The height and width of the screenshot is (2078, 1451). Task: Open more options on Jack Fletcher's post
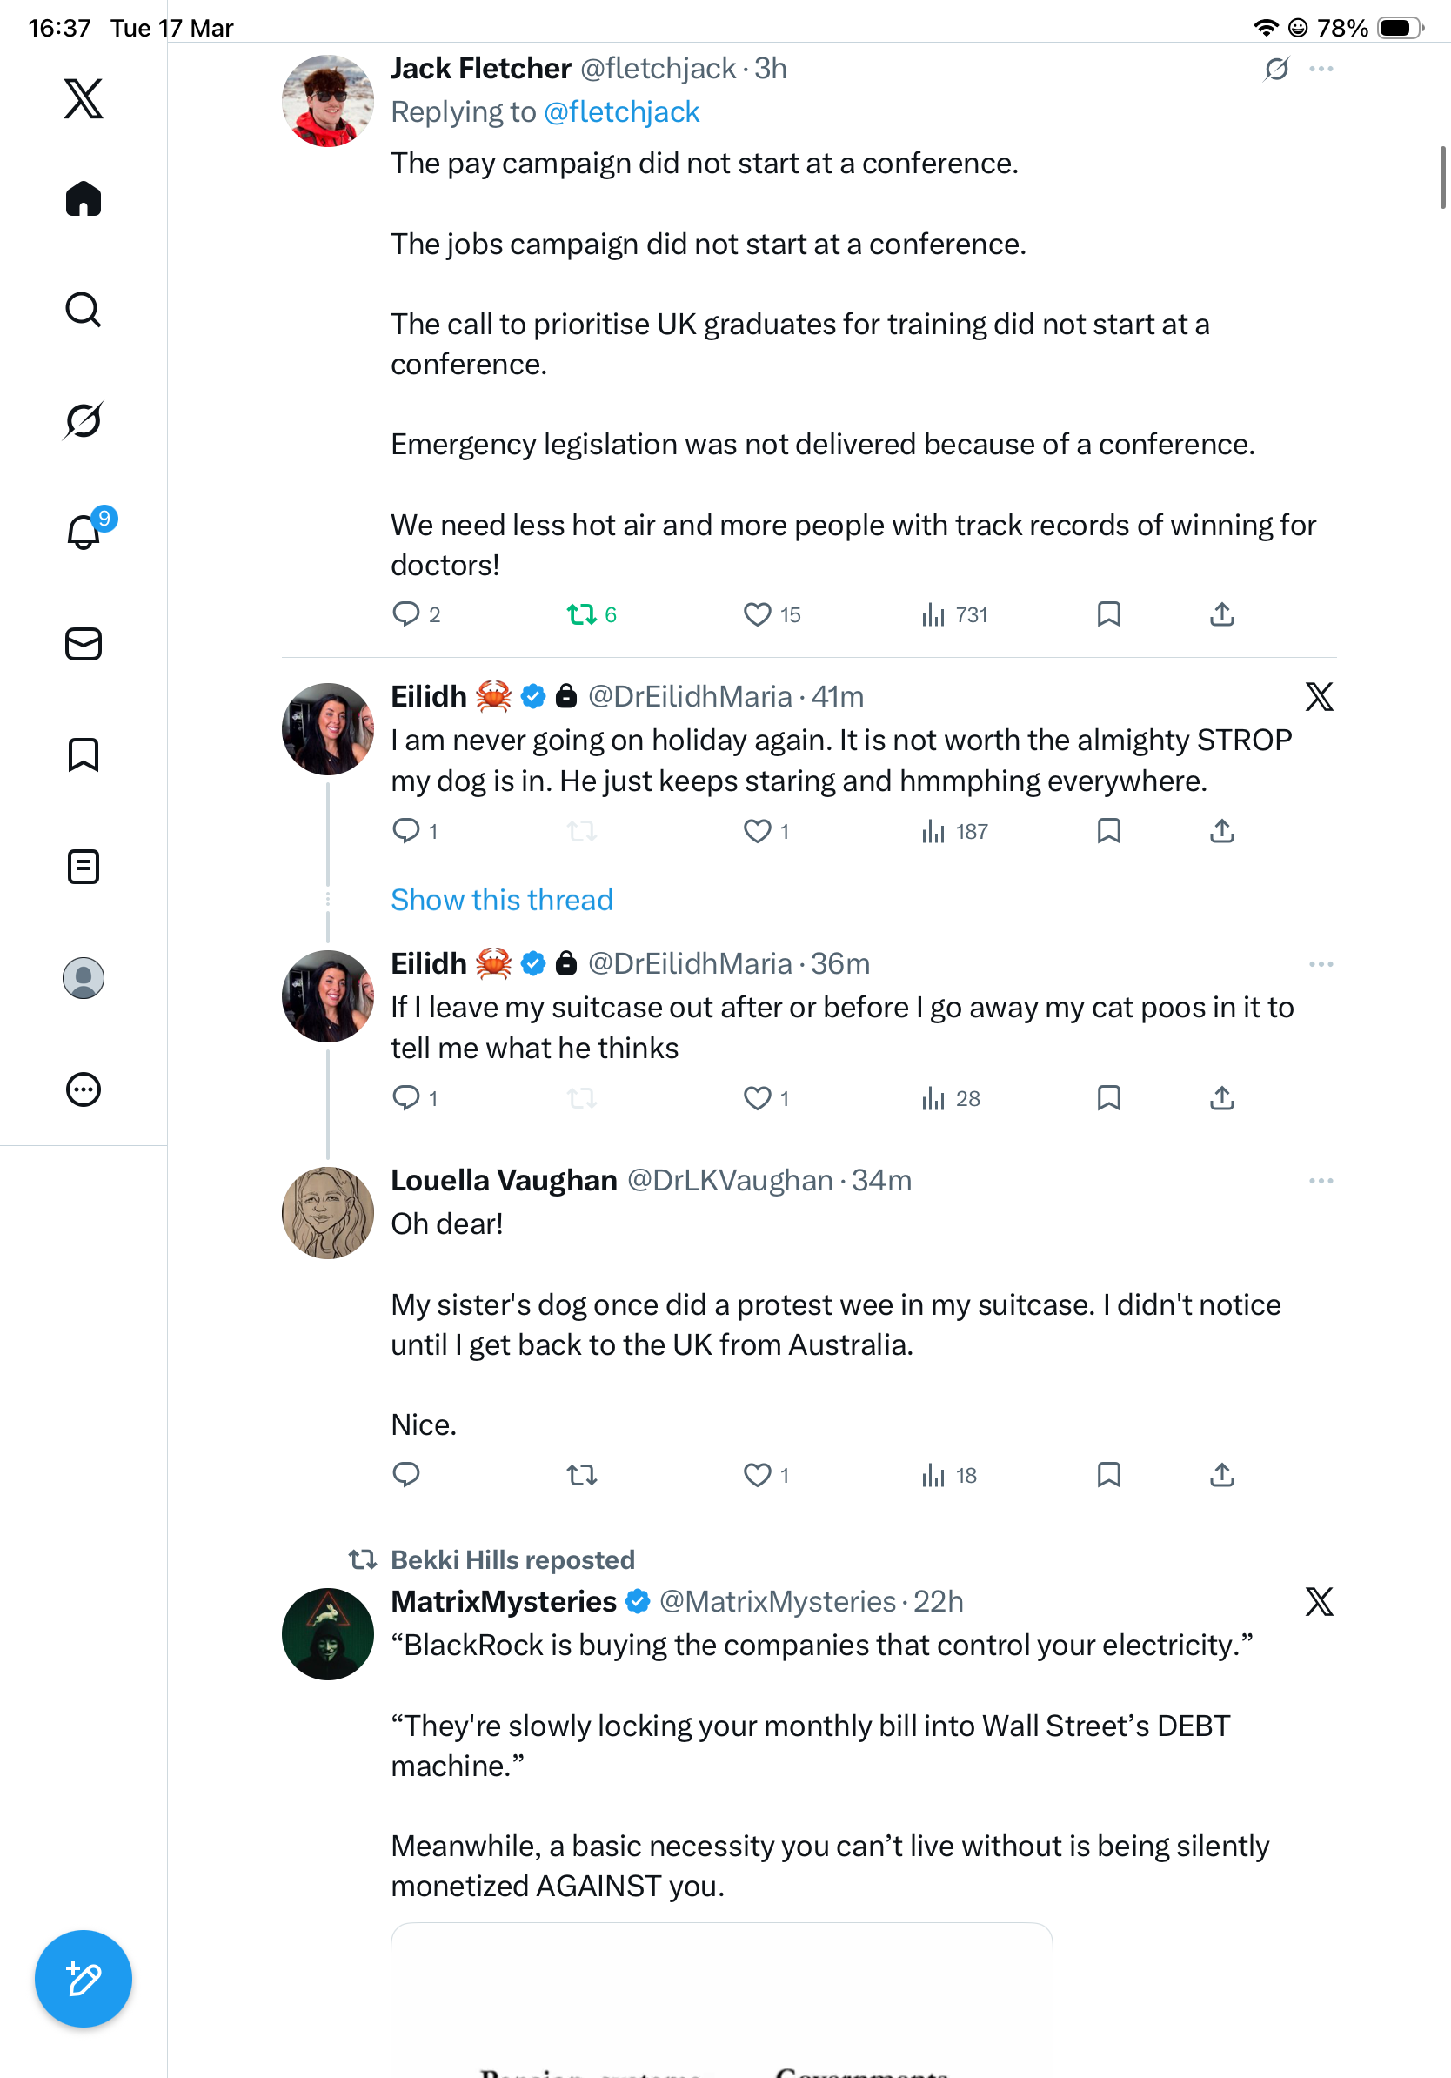pos(1321,69)
